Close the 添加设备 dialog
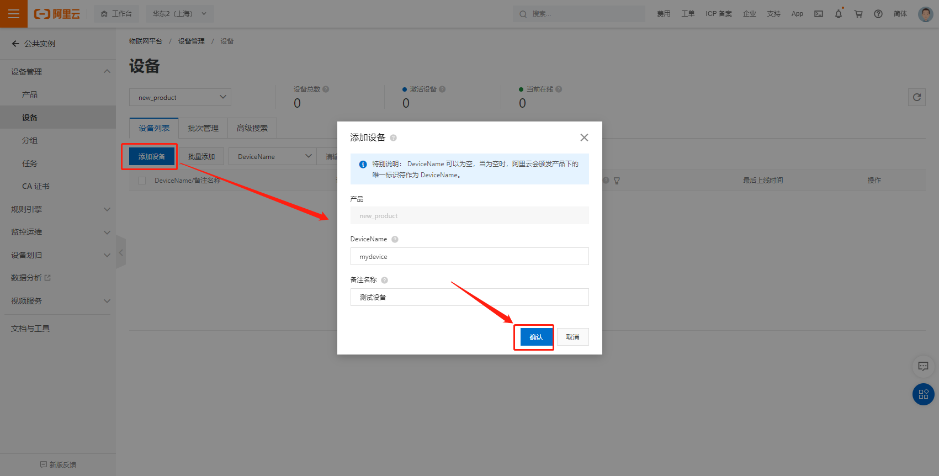 (584, 137)
